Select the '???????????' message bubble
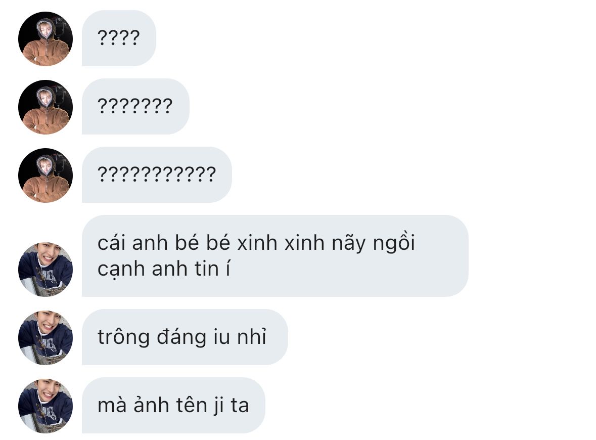 157,174
